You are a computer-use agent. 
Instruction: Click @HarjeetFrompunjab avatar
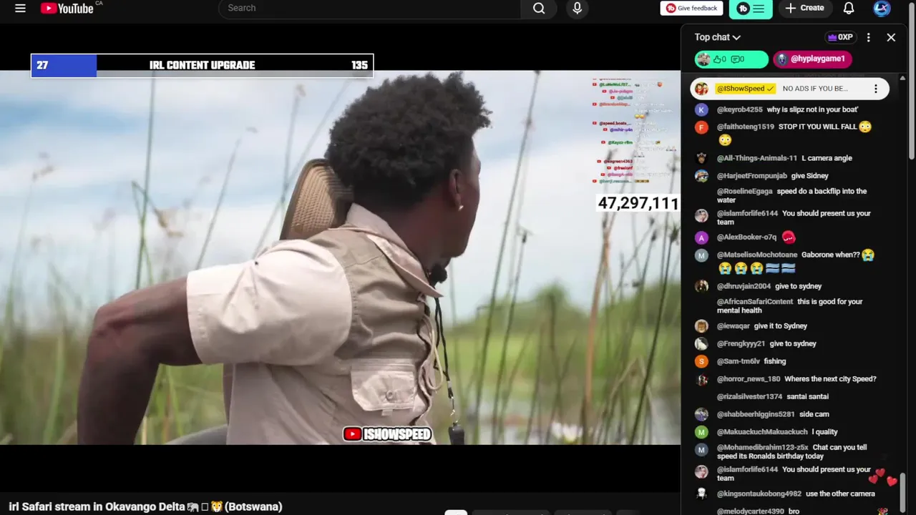[x=701, y=176]
